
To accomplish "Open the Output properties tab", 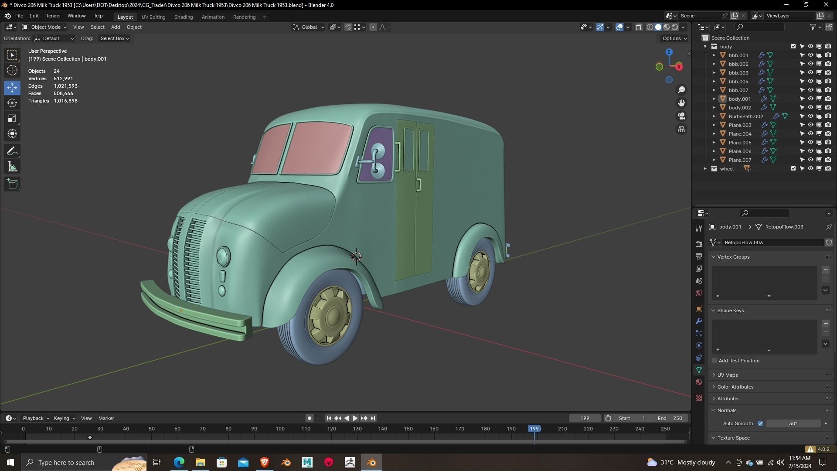I will click(x=699, y=256).
